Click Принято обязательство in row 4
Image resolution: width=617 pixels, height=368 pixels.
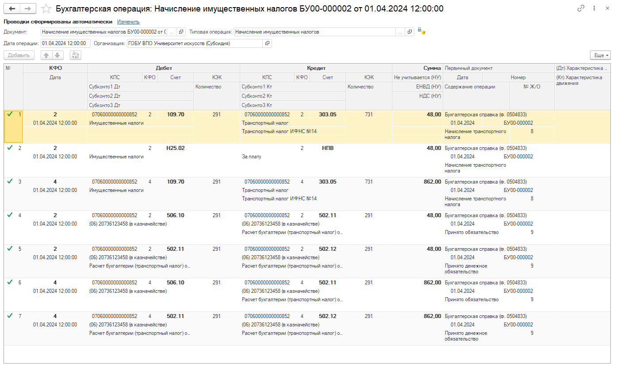pos(471,232)
